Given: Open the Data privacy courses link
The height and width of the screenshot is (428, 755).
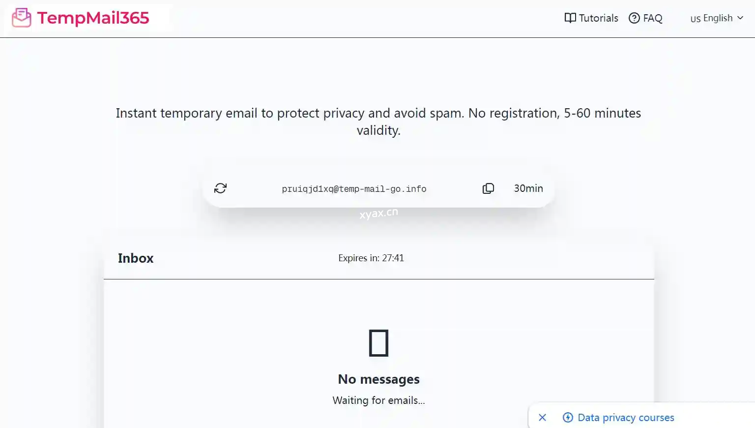Looking at the screenshot, I should tap(626, 418).
